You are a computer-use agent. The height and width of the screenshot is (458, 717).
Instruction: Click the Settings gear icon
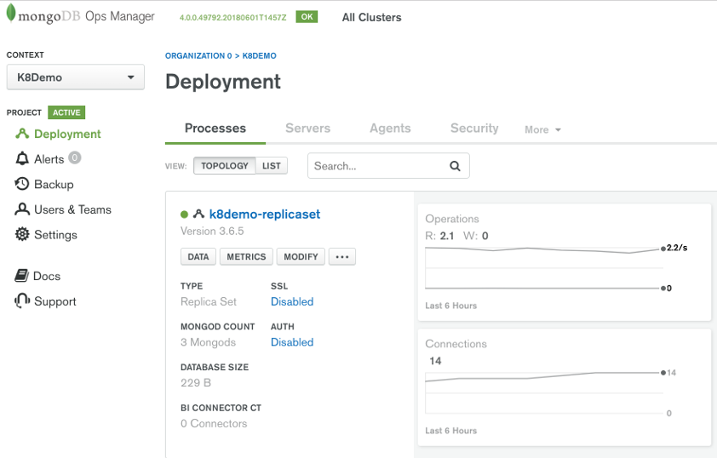[x=22, y=234]
